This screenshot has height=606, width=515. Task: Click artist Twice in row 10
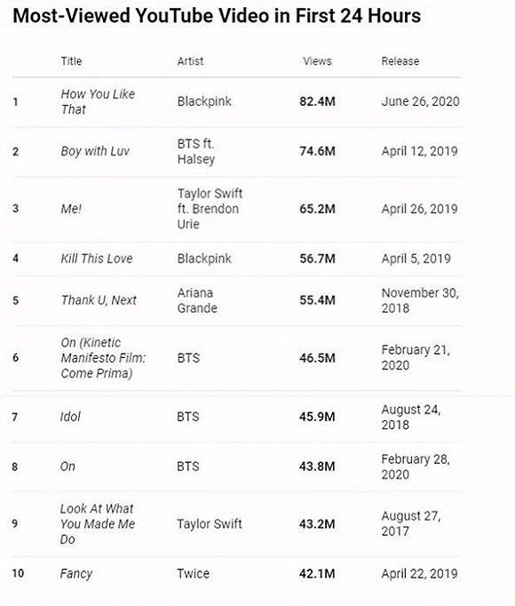(x=193, y=573)
